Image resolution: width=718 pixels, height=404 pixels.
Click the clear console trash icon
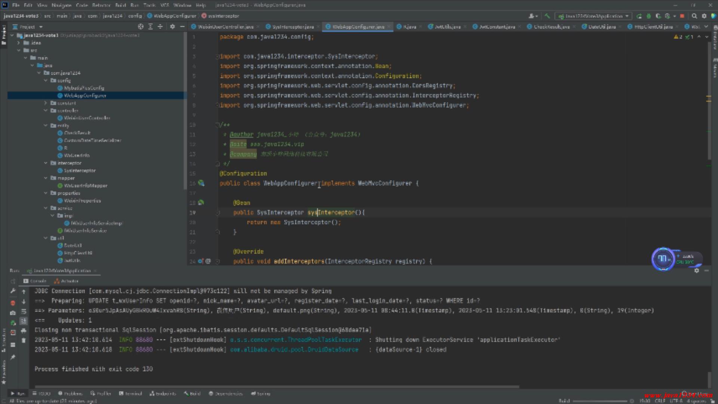(x=24, y=340)
